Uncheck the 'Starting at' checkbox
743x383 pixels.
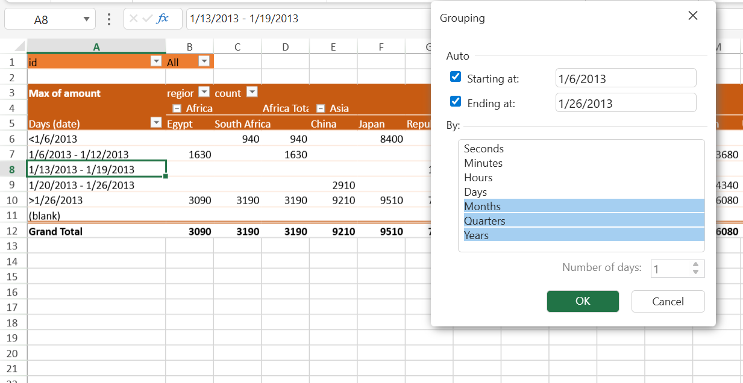[456, 77]
